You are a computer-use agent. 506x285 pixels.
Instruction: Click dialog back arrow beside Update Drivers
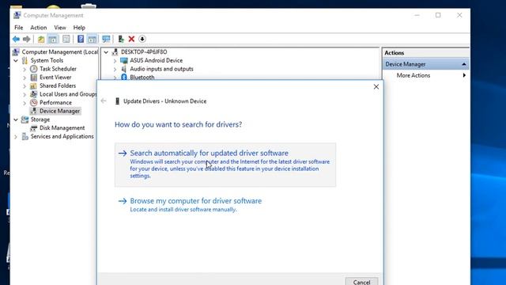pos(104,101)
